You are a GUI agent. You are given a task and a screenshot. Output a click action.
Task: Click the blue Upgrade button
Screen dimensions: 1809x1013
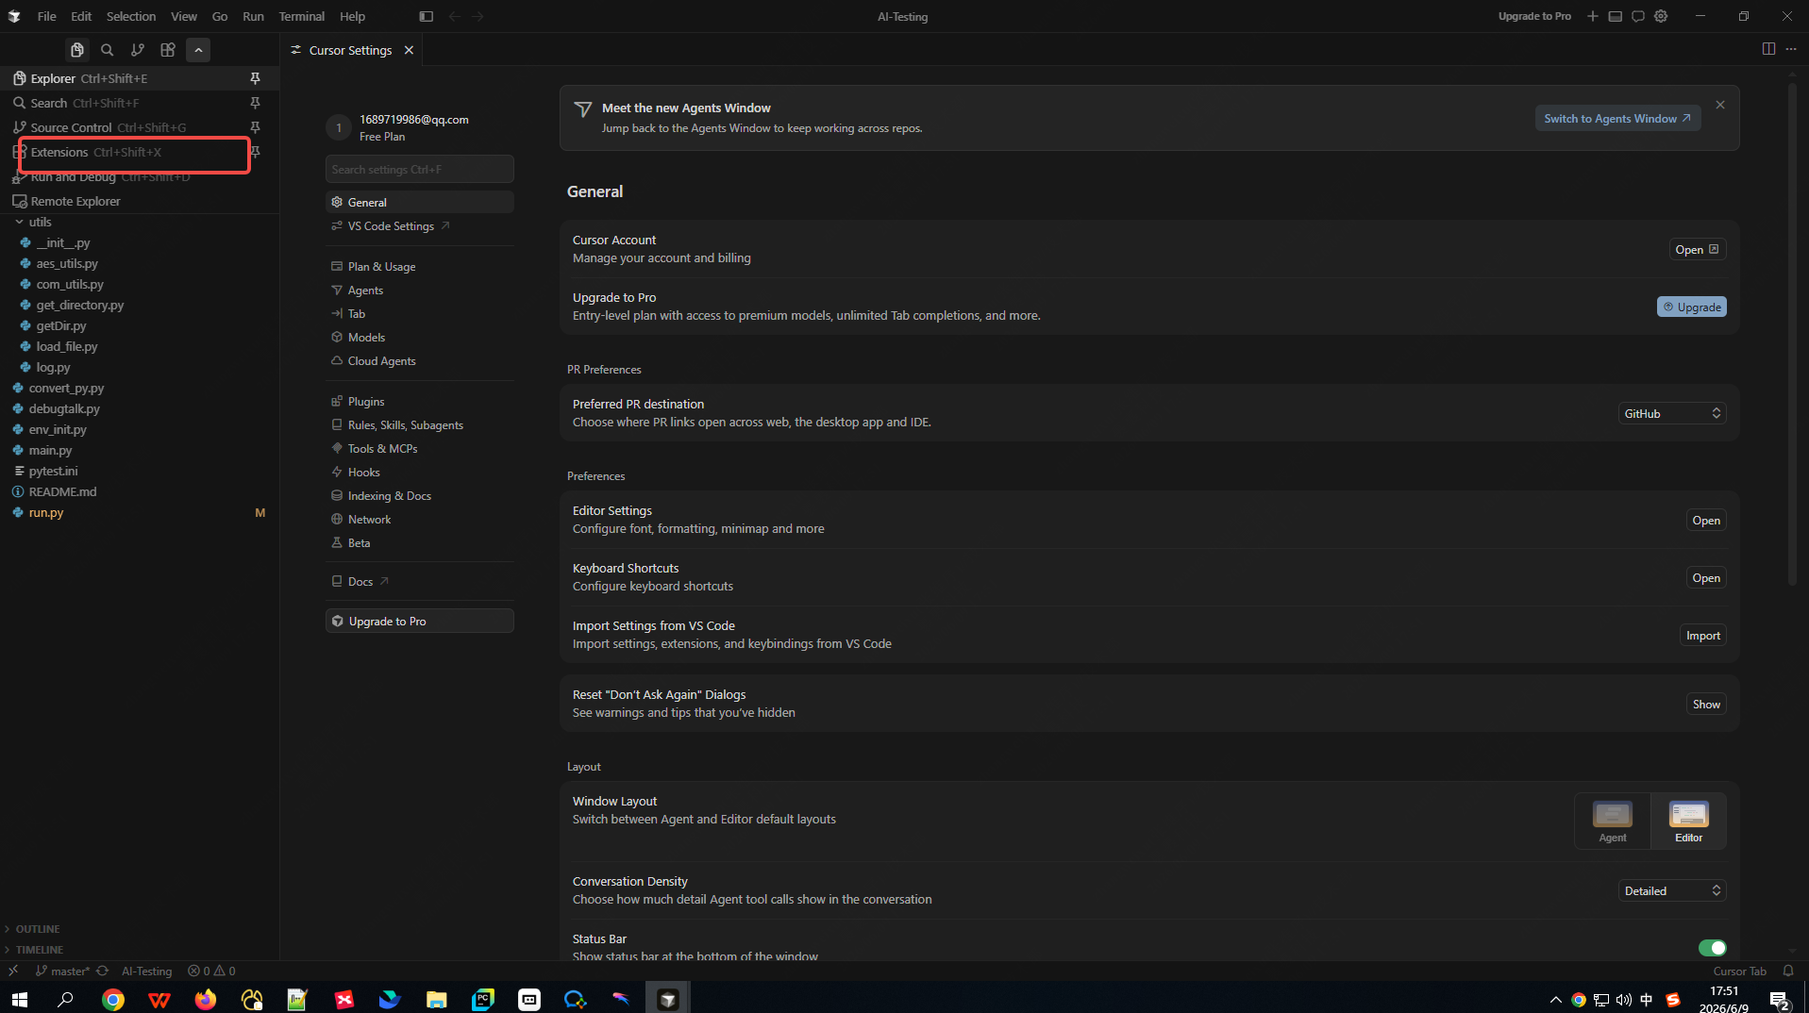click(x=1691, y=307)
